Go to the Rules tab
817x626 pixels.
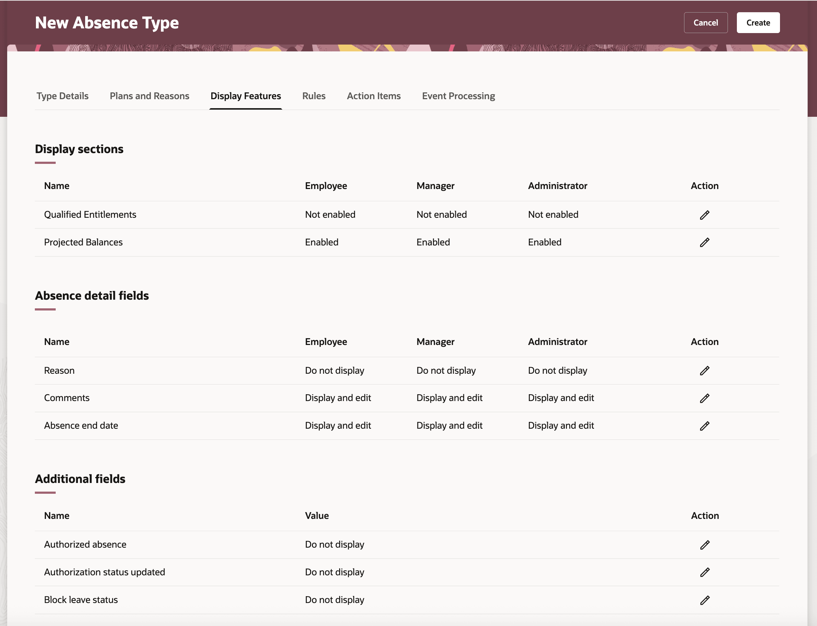pyautogui.click(x=314, y=96)
